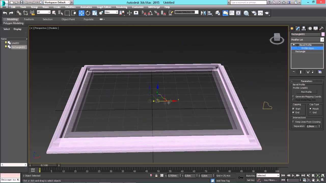Viewport: 326px width, 183px height.
Task: Open the Graph Editors menu
Action: point(104,7)
